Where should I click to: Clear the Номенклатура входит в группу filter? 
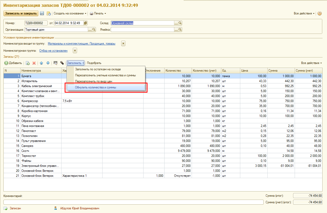click(x=123, y=44)
